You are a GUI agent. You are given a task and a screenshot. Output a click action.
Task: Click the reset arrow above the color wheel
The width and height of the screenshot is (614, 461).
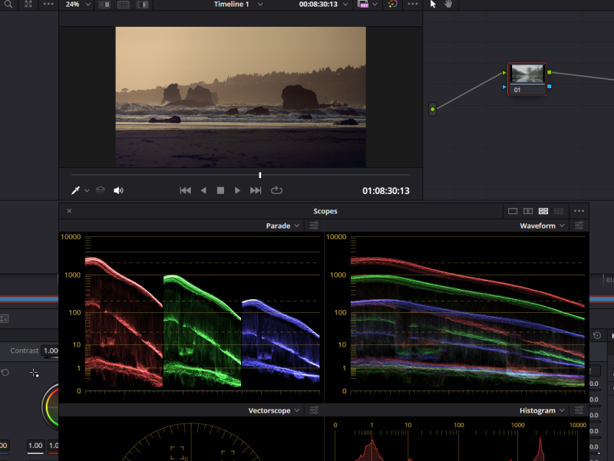pos(5,373)
